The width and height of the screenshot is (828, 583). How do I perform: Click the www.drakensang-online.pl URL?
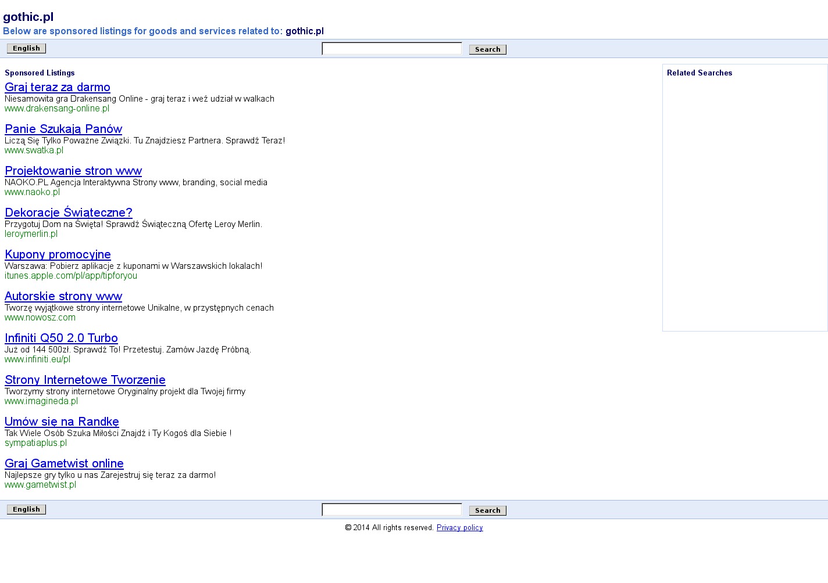(x=57, y=109)
